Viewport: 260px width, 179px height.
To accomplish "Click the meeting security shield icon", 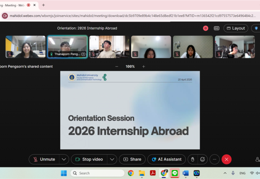I will (x=256, y=28).
